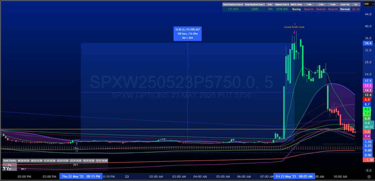This screenshot has height=181, width=375.
Task: Click the 22.34 Vix value
Action: (x=356, y=9)
